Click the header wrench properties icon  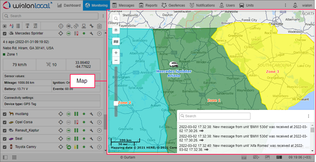tap(92, 26)
